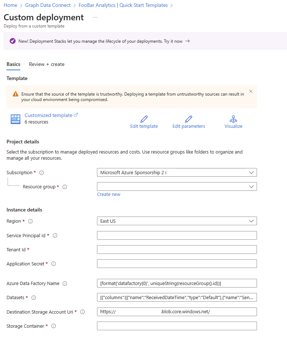Click the info icon beside Application Secret

point(53,264)
